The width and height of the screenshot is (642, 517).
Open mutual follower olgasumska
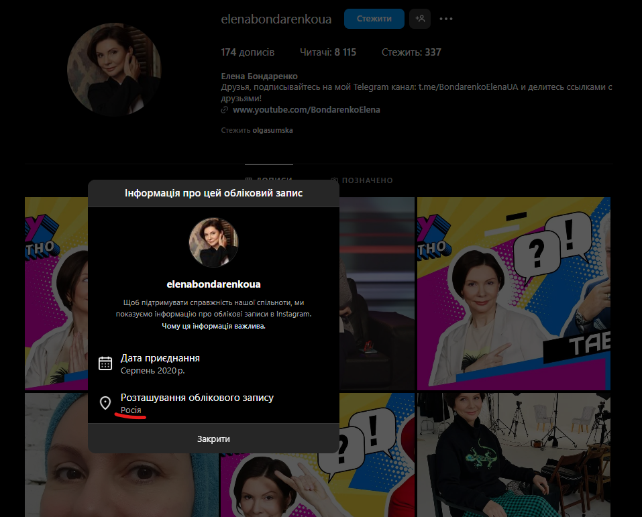[x=272, y=130]
